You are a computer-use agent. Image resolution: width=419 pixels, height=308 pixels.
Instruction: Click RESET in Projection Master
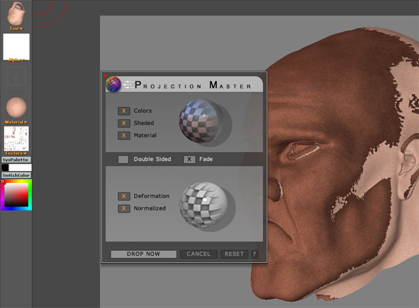pyautogui.click(x=234, y=254)
